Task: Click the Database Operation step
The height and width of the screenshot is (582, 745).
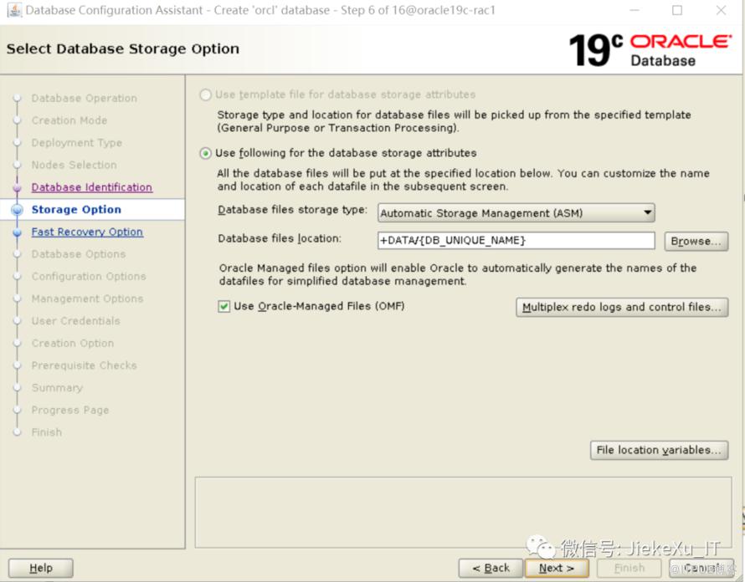Action: [84, 99]
